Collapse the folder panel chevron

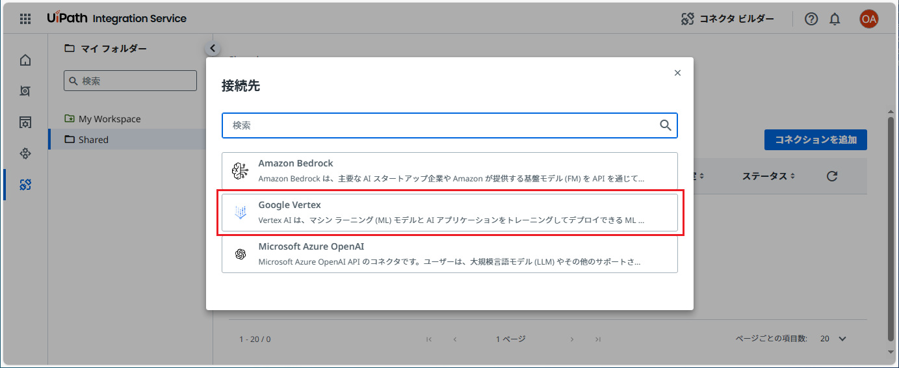pos(213,48)
